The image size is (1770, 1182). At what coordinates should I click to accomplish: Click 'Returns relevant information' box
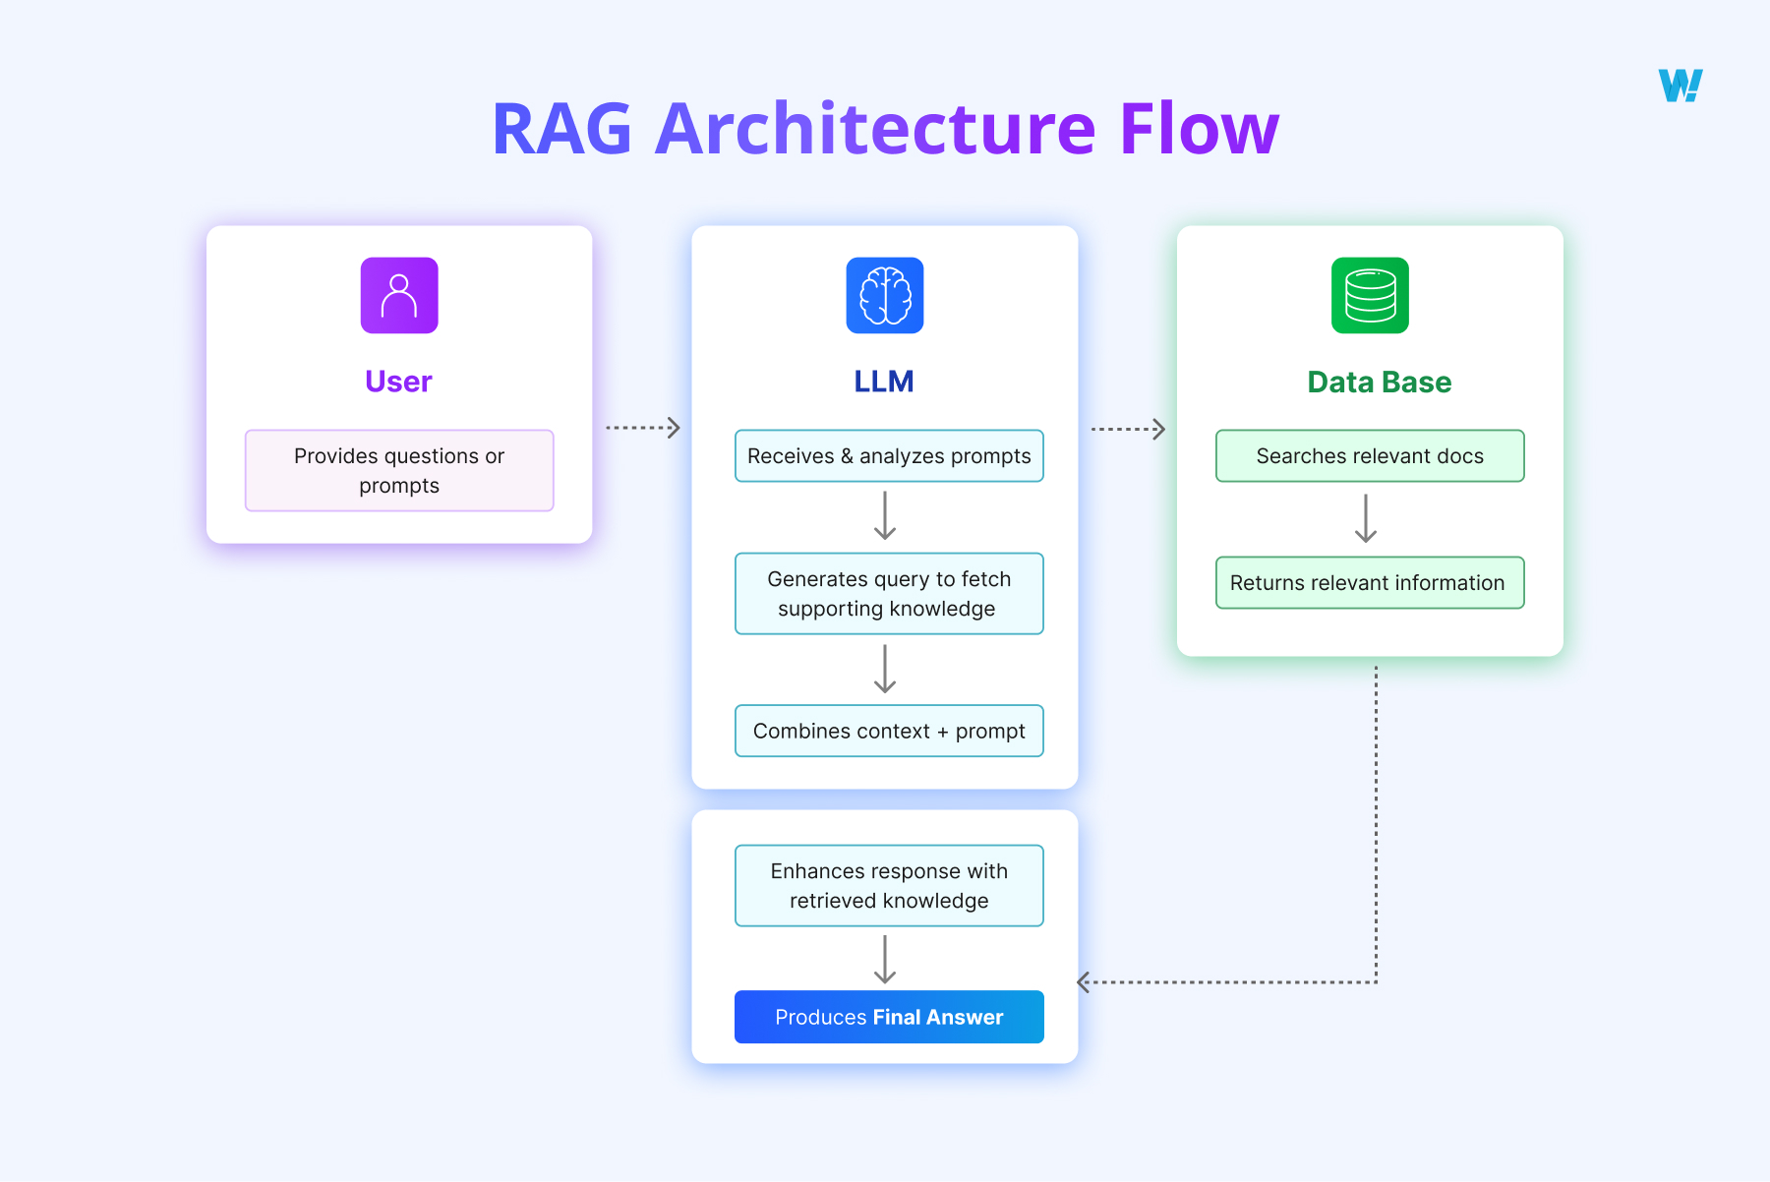point(1370,583)
